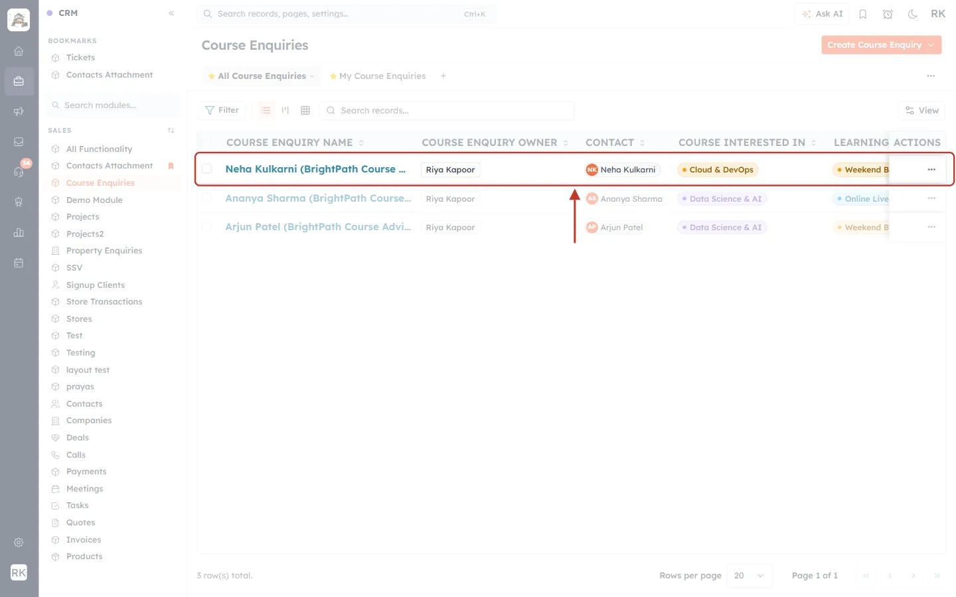The height and width of the screenshot is (597, 956).
Task: Open rows per page dropdown
Action: click(x=750, y=576)
